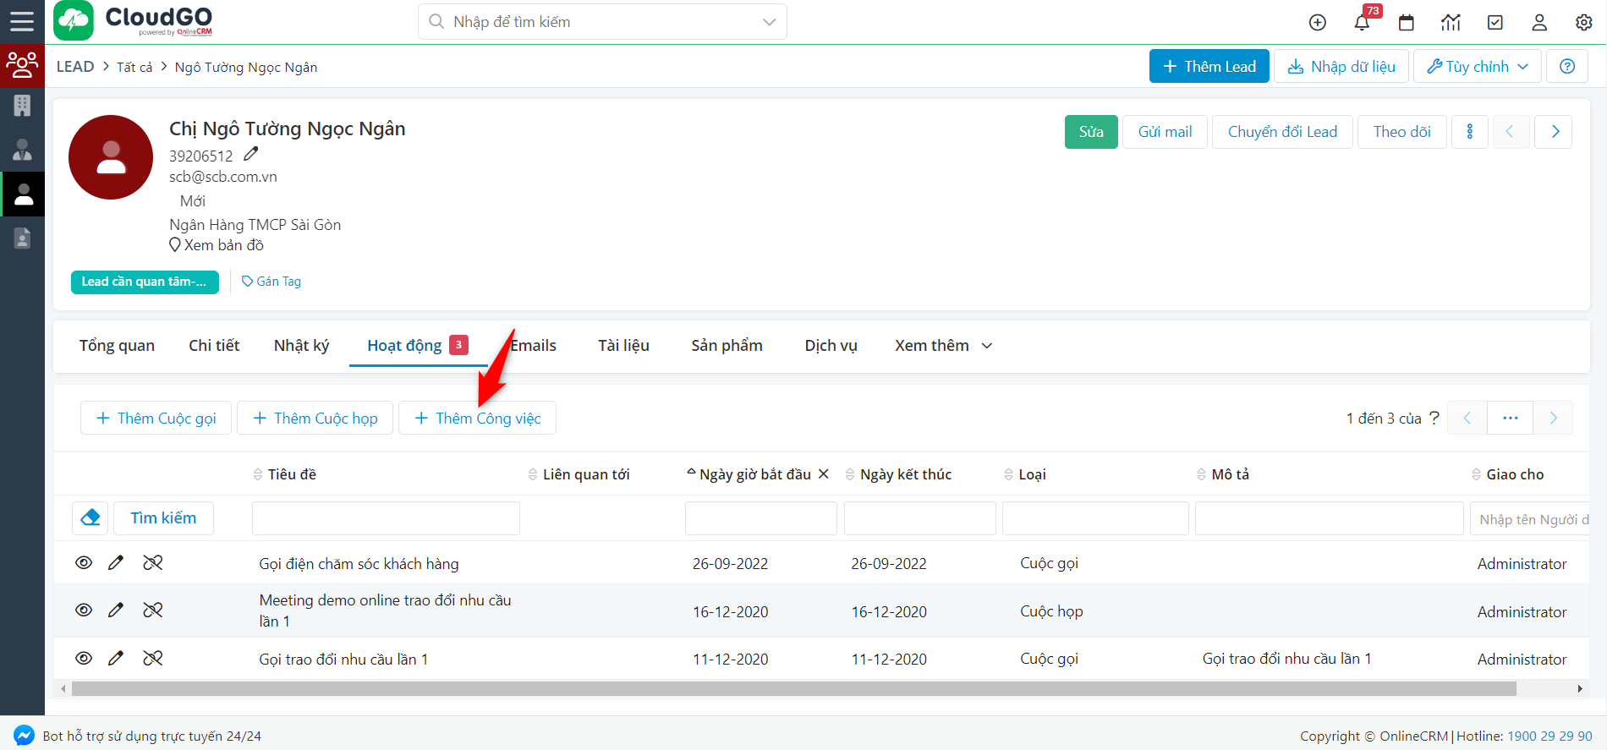
Task: Switch to Tổng quan tab
Action: pyautogui.click(x=117, y=345)
